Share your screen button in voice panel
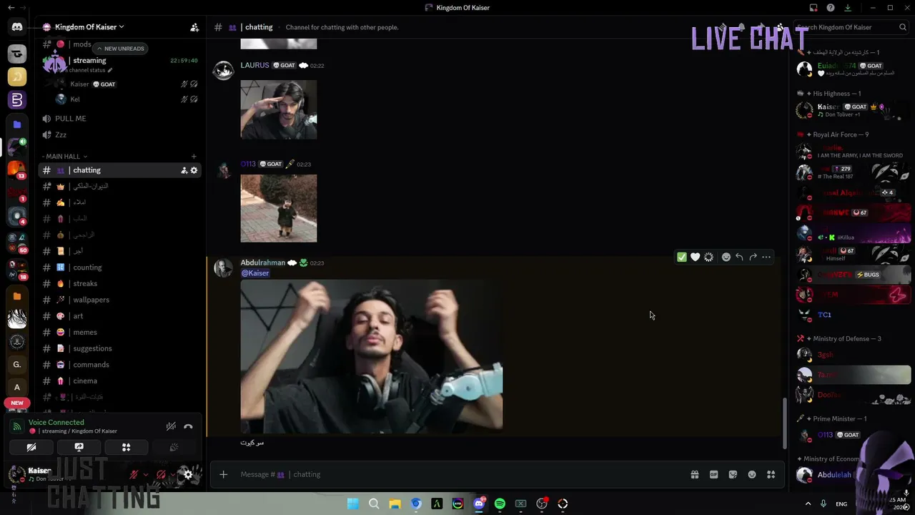The width and height of the screenshot is (915, 515). 79,447
